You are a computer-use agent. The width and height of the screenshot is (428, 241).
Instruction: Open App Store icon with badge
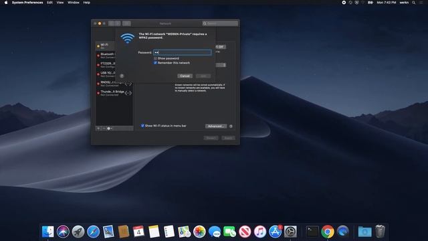coord(275,232)
